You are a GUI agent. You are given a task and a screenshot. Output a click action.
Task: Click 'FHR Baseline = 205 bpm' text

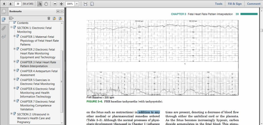[x=100, y=97]
